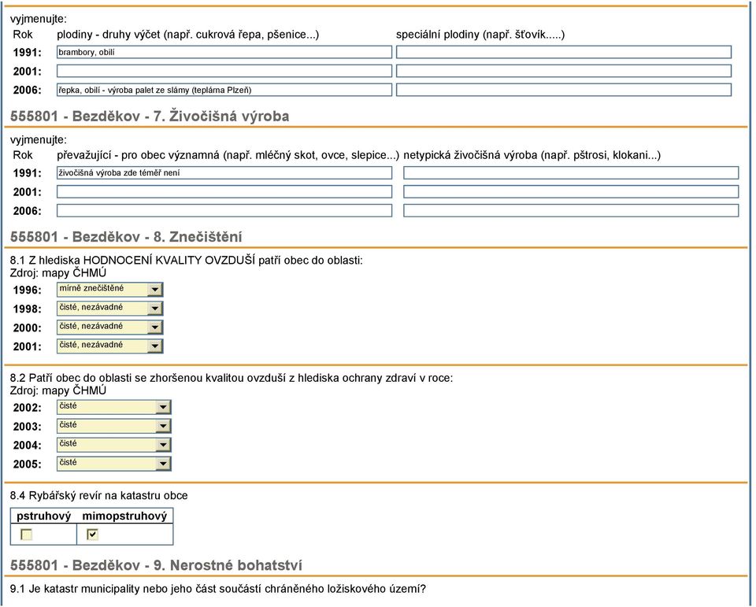This screenshot has height=607, width=756.
Task: Click the 2006 predominant livestock production field
Action: (224, 210)
